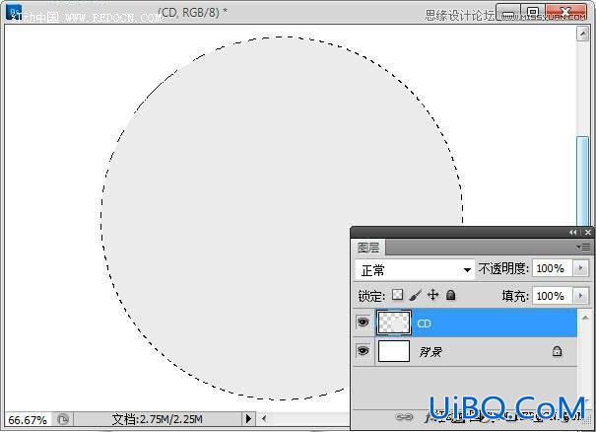
Task: Click the document vertical scrollbar thumb
Action: pos(582,181)
